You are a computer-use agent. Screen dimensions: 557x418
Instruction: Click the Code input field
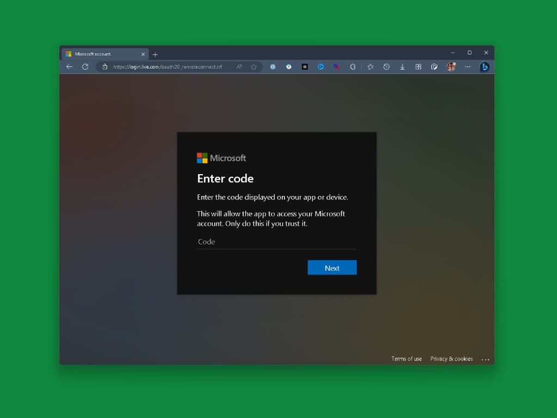click(x=277, y=242)
